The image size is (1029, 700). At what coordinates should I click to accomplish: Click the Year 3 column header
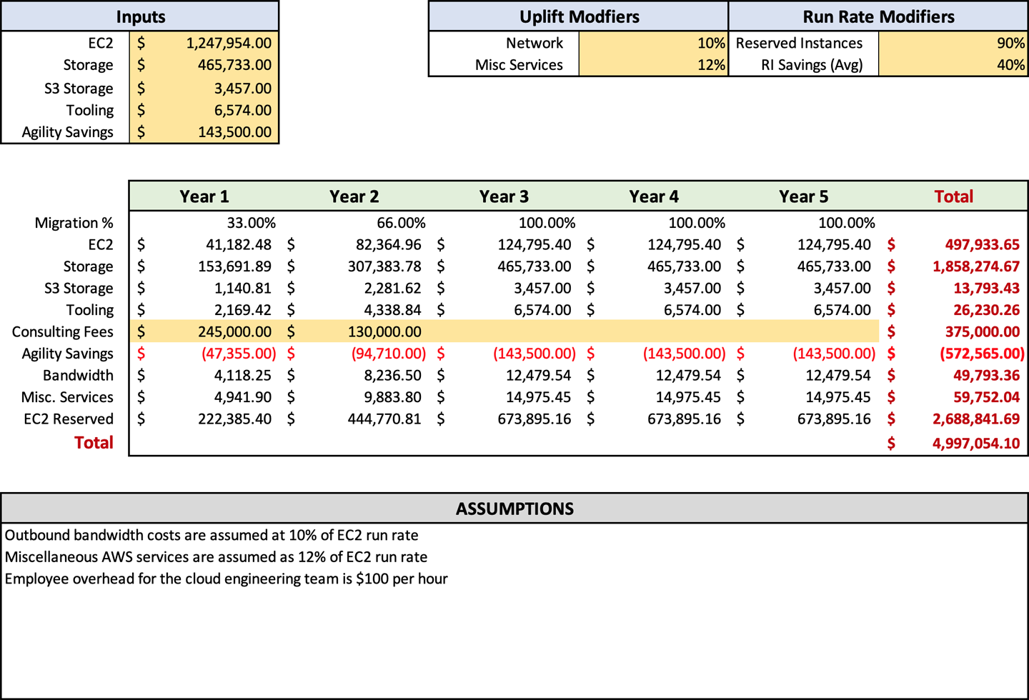[x=504, y=196]
